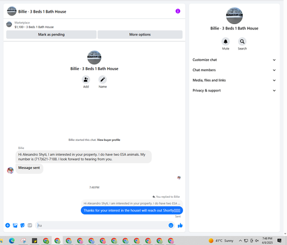Image resolution: width=287 pixels, height=245 pixels.
Task: Open emoji picker in message box
Action: pyautogui.click(x=171, y=225)
